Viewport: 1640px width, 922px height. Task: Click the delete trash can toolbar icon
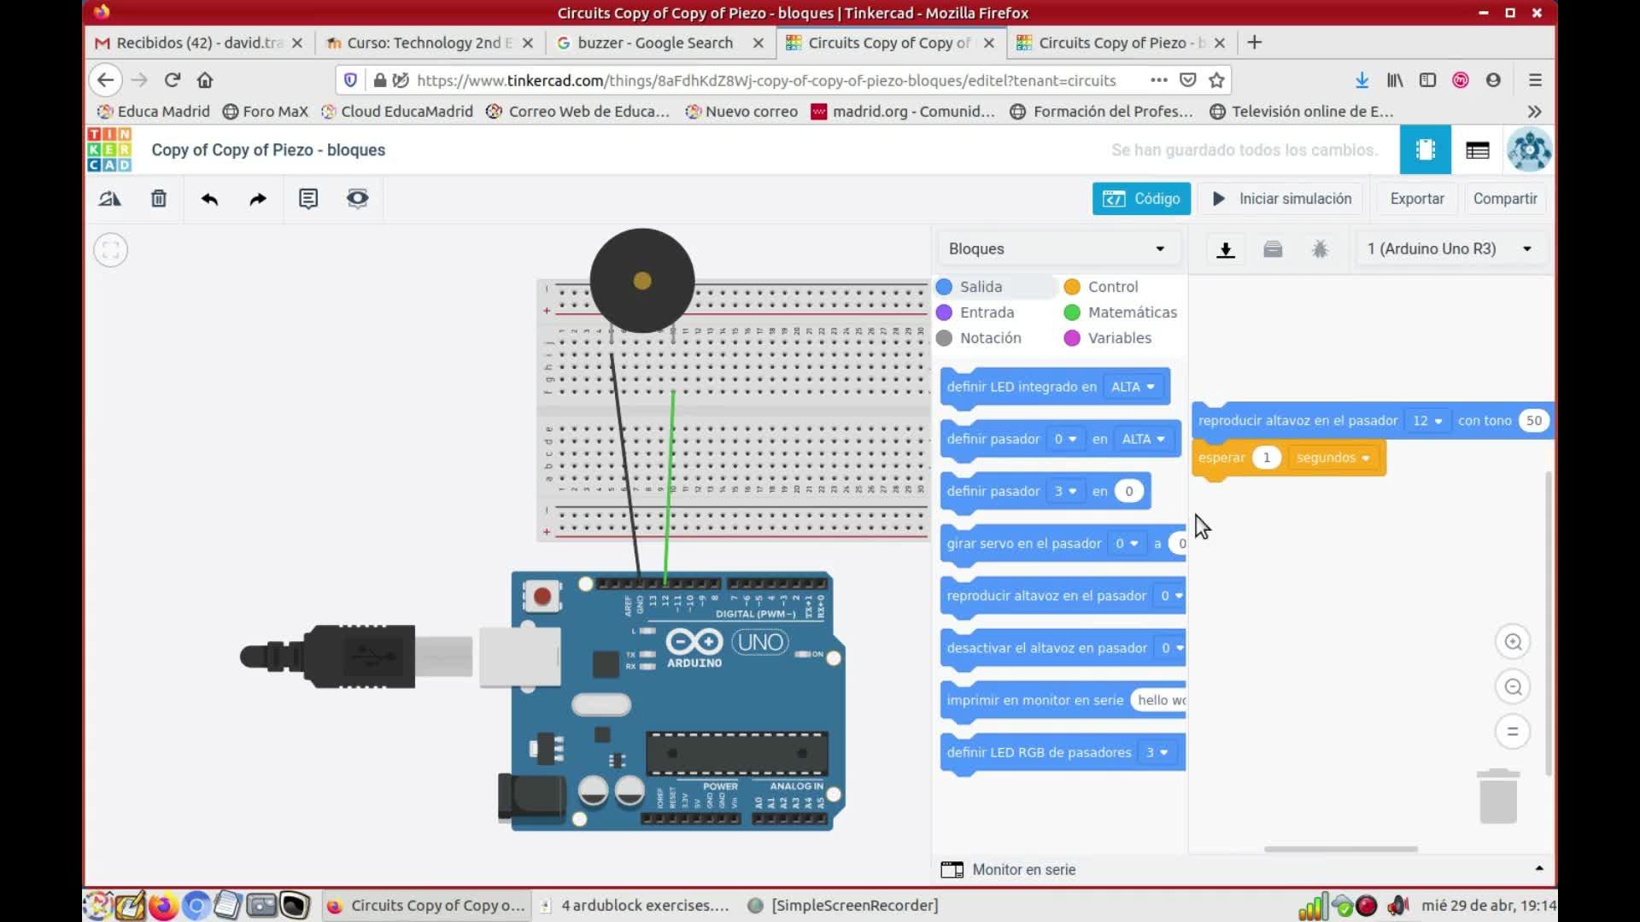coord(159,199)
